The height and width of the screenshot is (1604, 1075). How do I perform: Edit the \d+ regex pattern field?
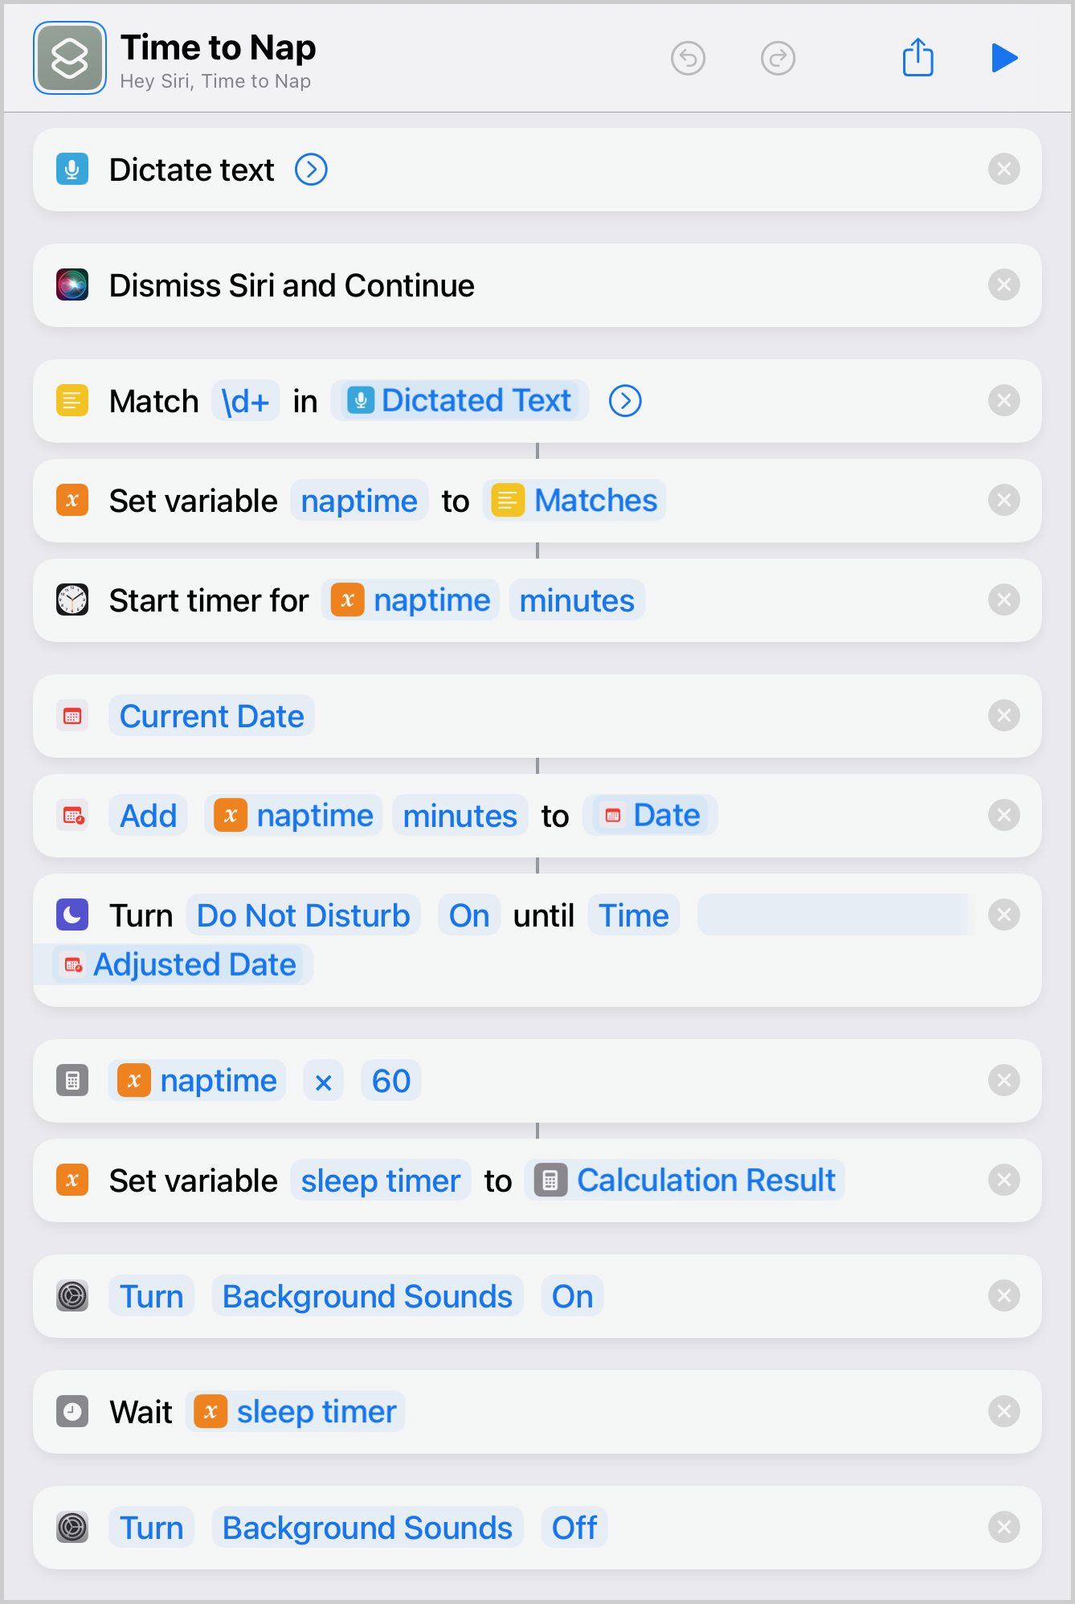pyautogui.click(x=246, y=401)
